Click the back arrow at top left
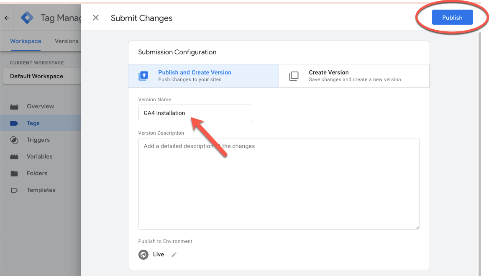This screenshot has height=276, width=489. (7, 18)
